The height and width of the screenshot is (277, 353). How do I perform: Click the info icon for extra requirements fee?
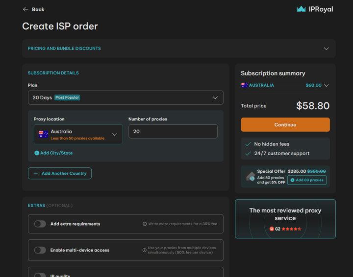(x=145, y=224)
